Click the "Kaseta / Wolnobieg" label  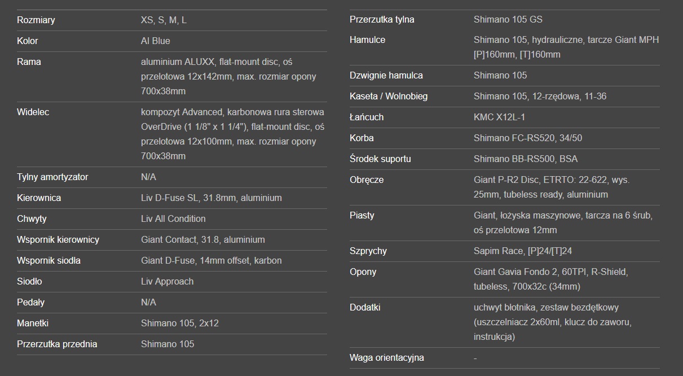[389, 97]
